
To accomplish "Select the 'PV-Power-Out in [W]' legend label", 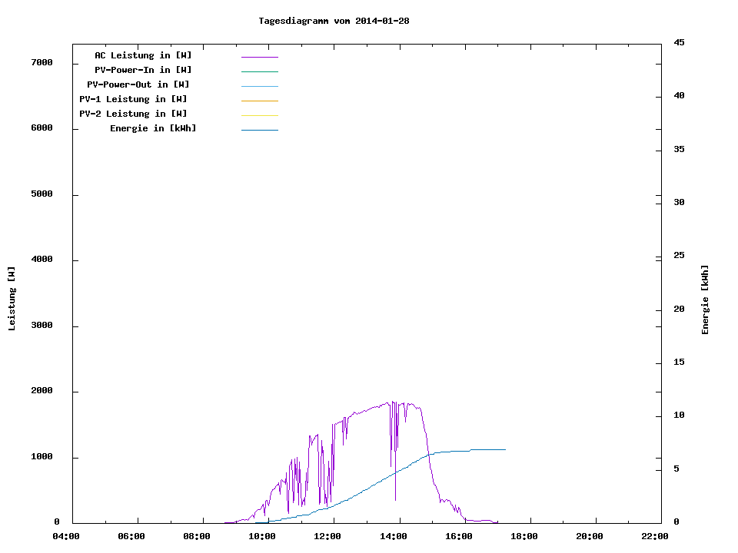I will tap(138, 84).
